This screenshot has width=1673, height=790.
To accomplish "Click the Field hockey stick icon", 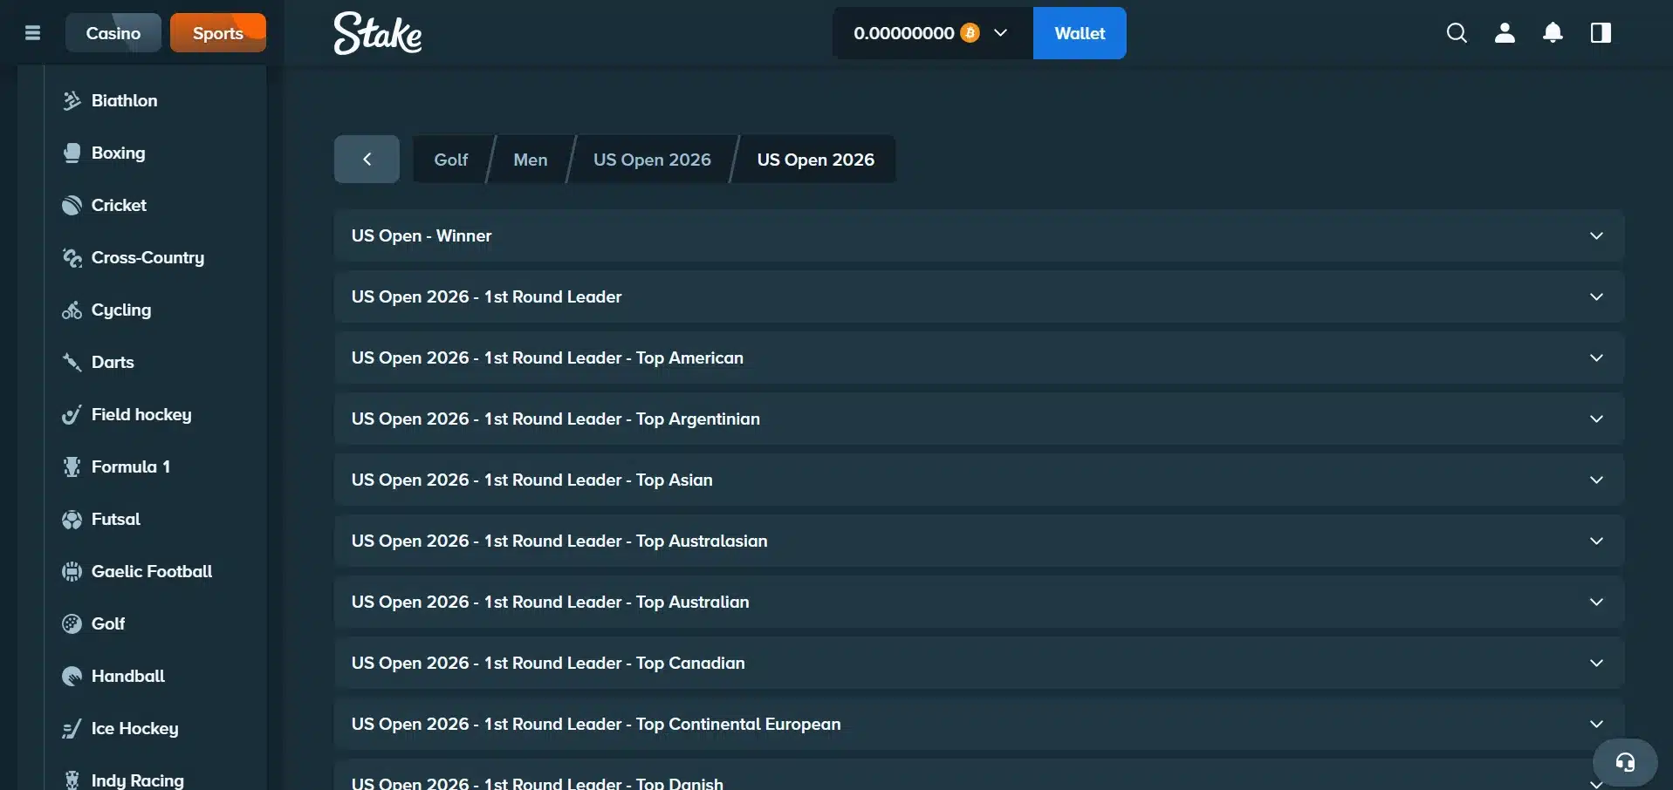I will (72, 414).
